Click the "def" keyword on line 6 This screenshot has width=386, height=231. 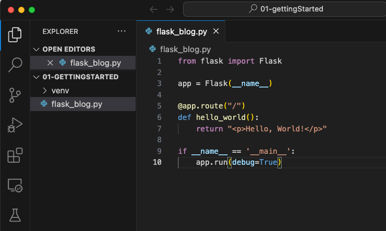pyautogui.click(x=184, y=117)
